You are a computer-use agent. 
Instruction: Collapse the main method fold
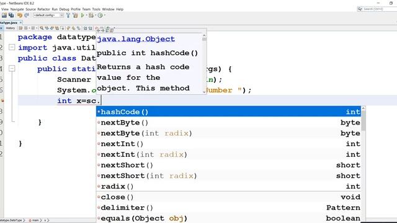point(12,69)
